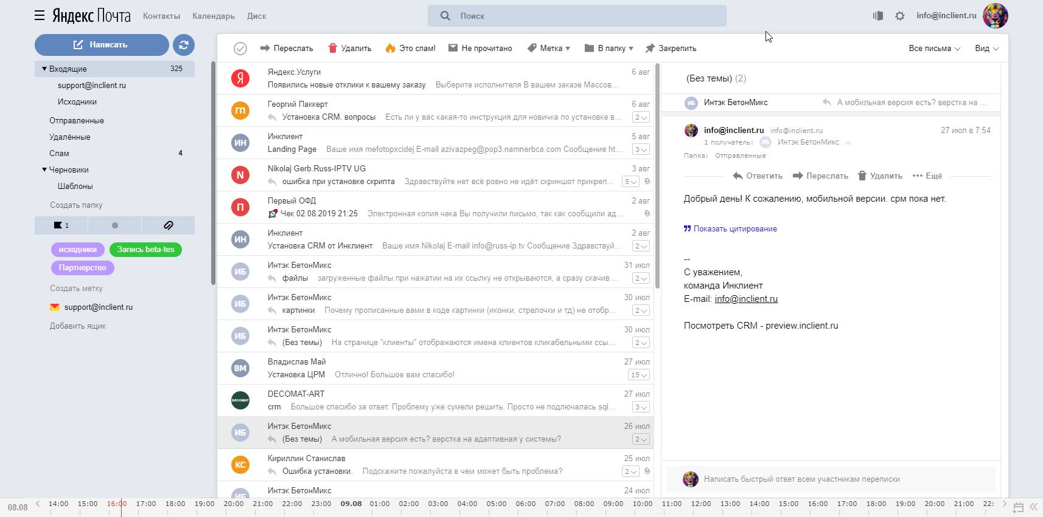Collapse the timeline with double-arrow icon
Image resolution: width=1043 pixels, height=517 pixels.
tap(1033, 506)
